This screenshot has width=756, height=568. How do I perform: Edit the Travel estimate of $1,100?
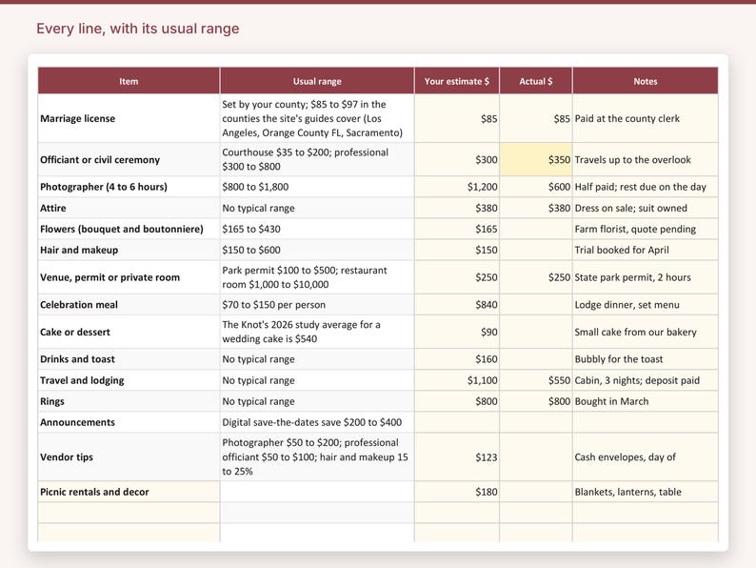click(x=457, y=380)
